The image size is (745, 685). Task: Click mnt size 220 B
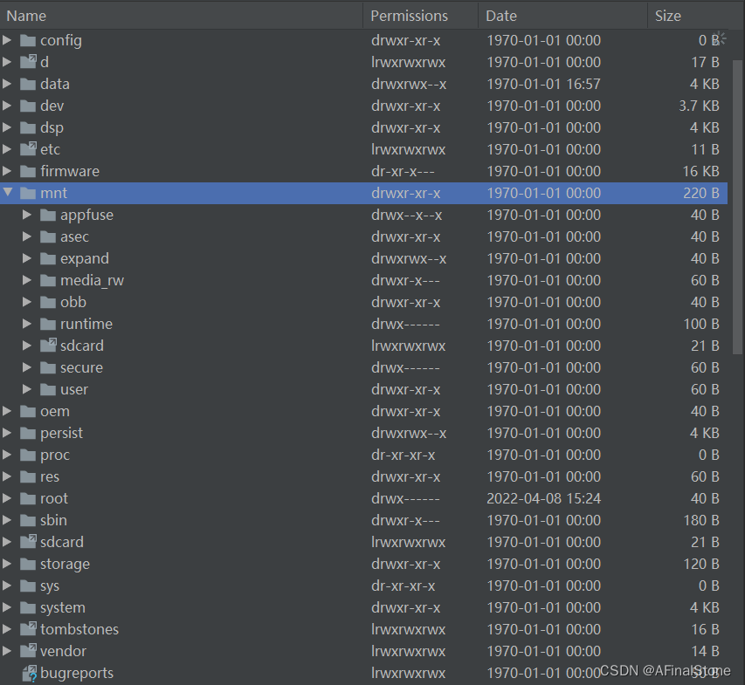[701, 193]
